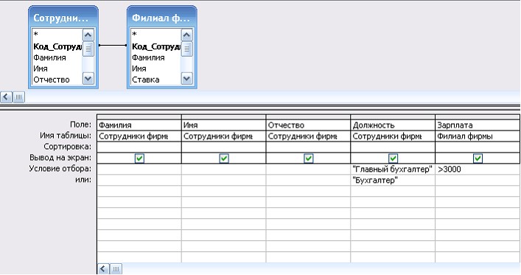Select Код_Сотрудника field in Сотрудники table
The width and height of the screenshot is (521, 275).
point(57,46)
